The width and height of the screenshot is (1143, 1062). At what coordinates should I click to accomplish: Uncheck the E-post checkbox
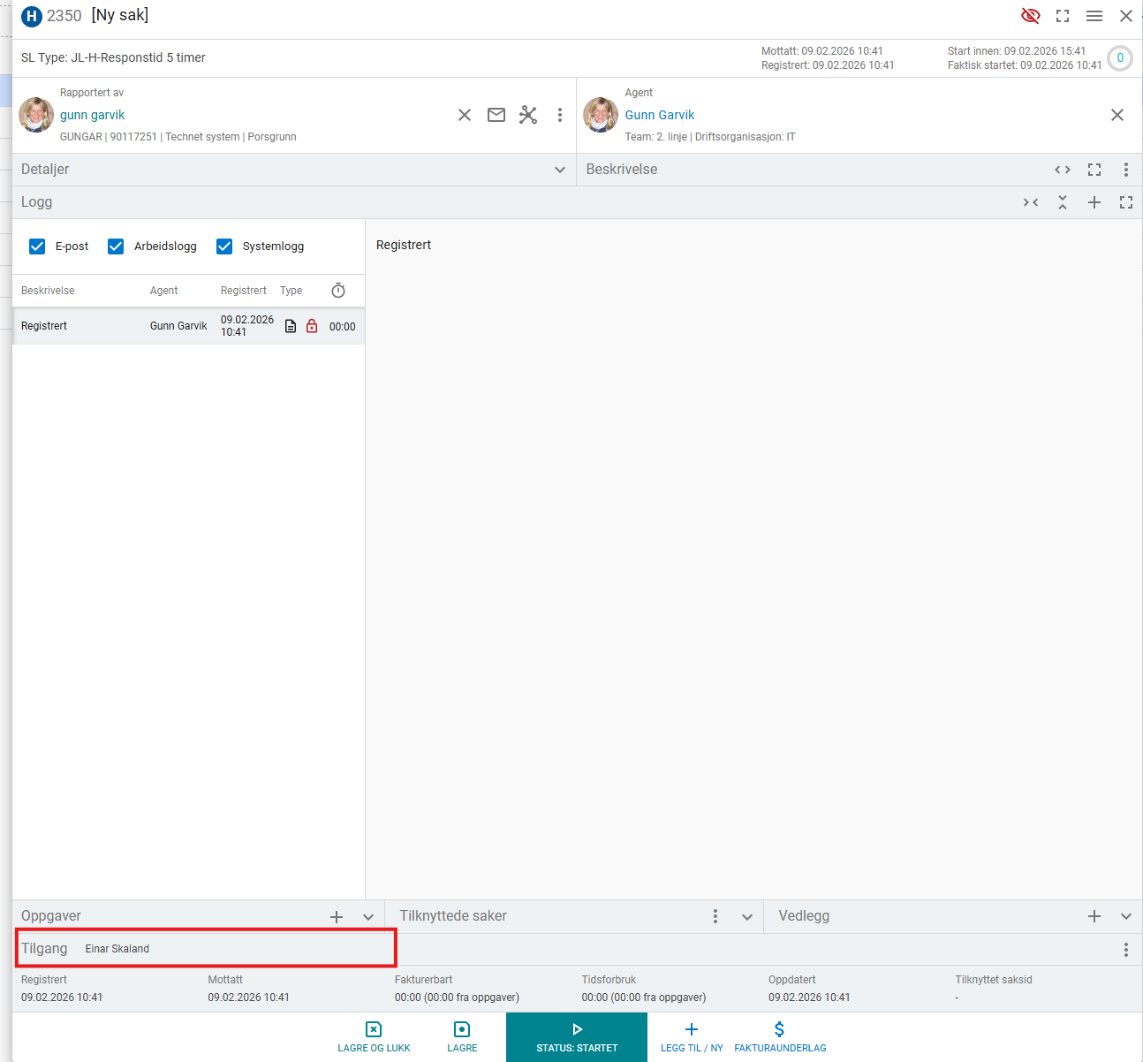37,247
